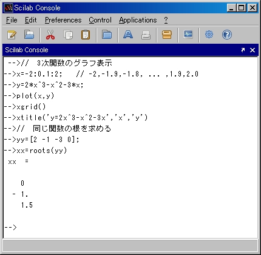Screen dimensions: 261x255
Task: Cut selection with the scissors icon
Action: click(x=50, y=35)
